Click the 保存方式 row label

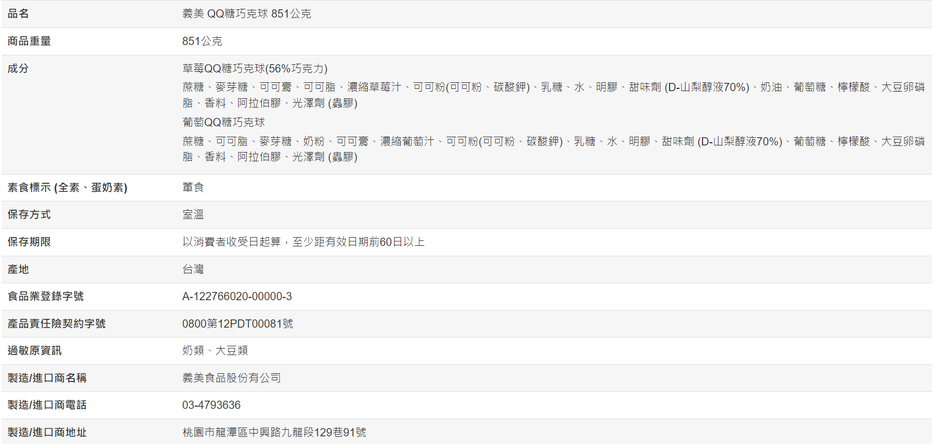pos(29,215)
